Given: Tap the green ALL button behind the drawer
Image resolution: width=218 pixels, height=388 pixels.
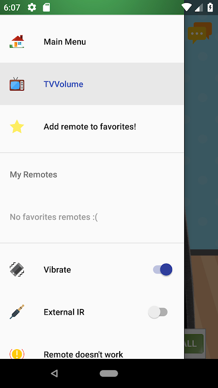Looking at the screenshot, I should (194, 343).
